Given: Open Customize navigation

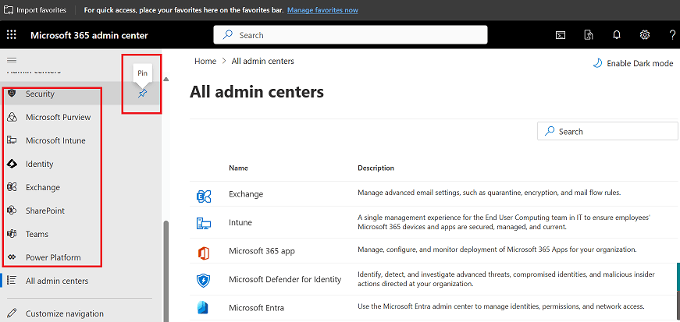Looking at the screenshot, I should (x=65, y=313).
